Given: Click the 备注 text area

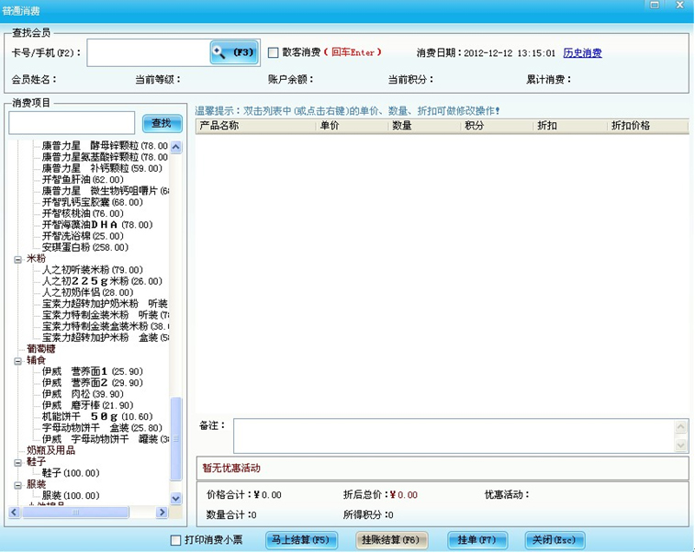Looking at the screenshot, I should pos(454,436).
